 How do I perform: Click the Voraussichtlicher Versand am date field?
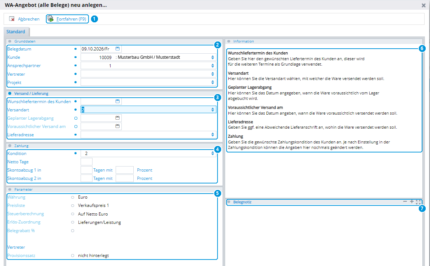tap(101, 126)
